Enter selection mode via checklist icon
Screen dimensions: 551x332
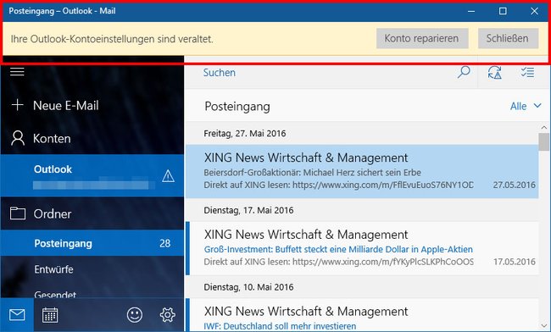(x=527, y=72)
